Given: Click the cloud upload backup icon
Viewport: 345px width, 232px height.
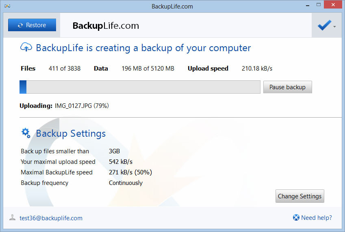Looking at the screenshot, I should (x=26, y=47).
